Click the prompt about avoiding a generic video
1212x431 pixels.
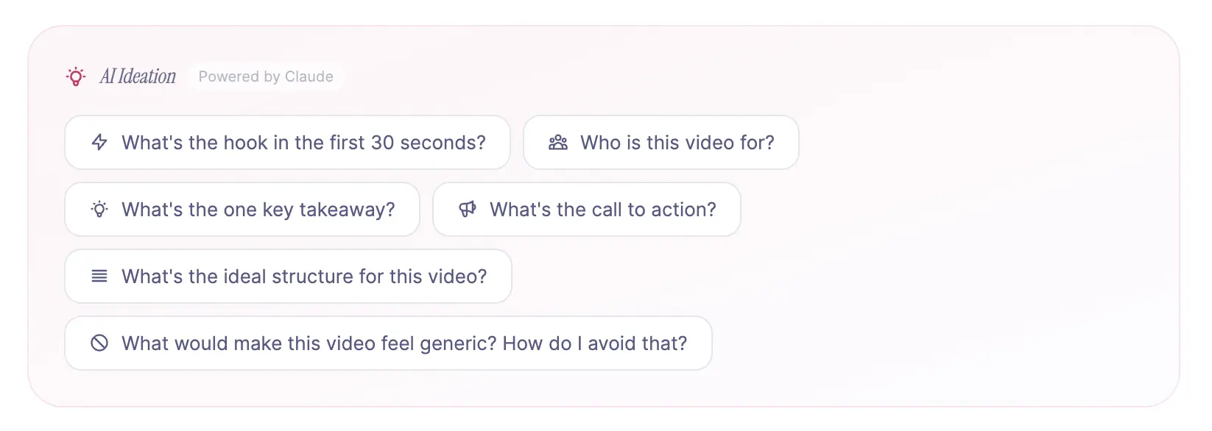(x=388, y=343)
